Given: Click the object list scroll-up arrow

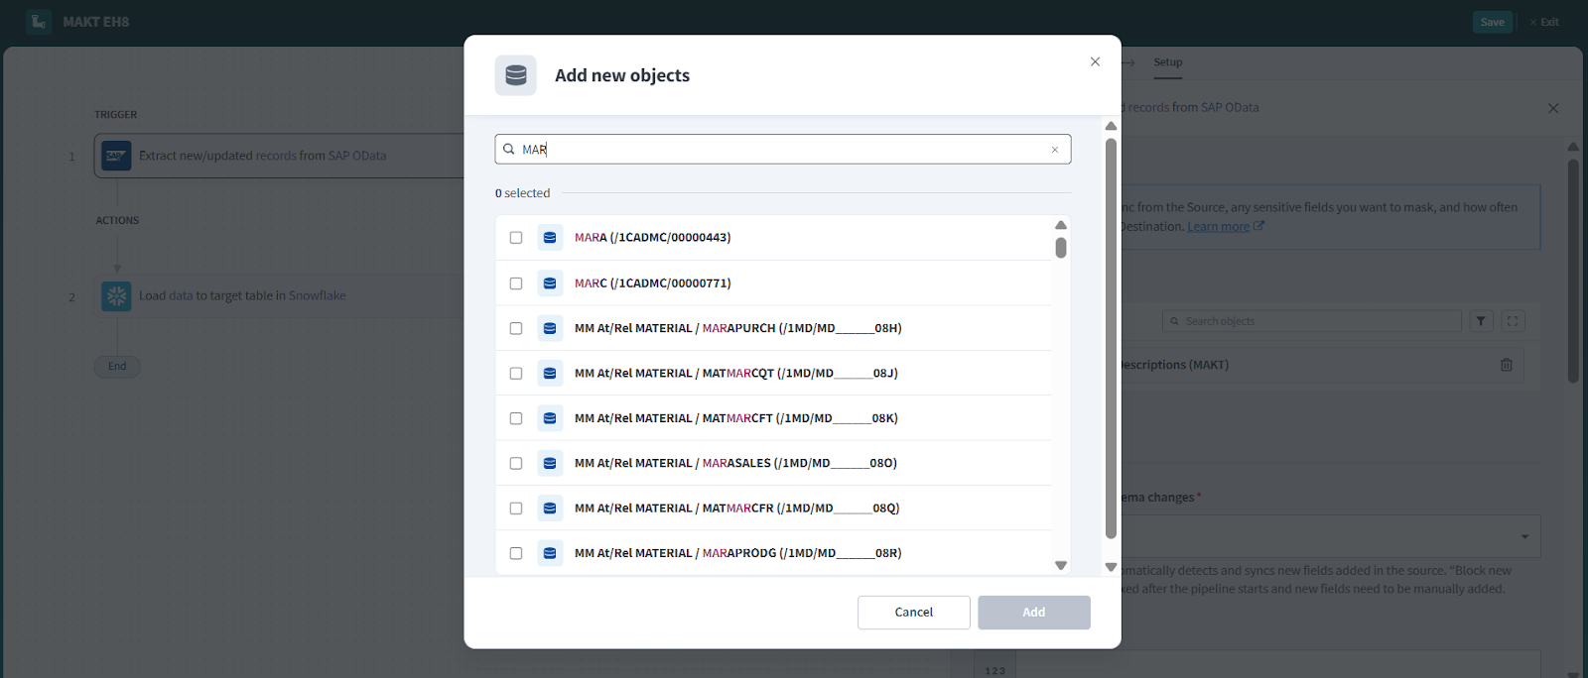Looking at the screenshot, I should point(1061,225).
